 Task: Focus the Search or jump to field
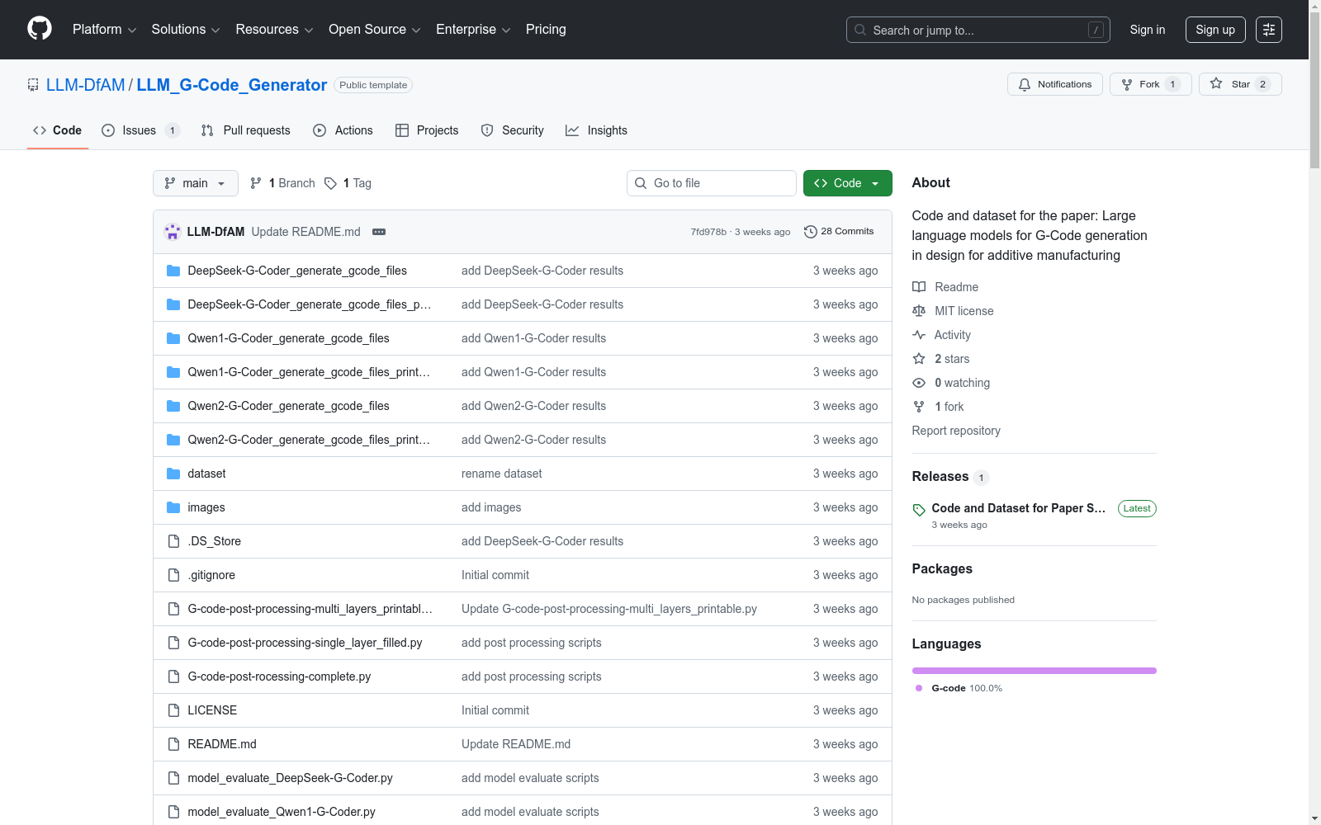[x=978, y=30]
